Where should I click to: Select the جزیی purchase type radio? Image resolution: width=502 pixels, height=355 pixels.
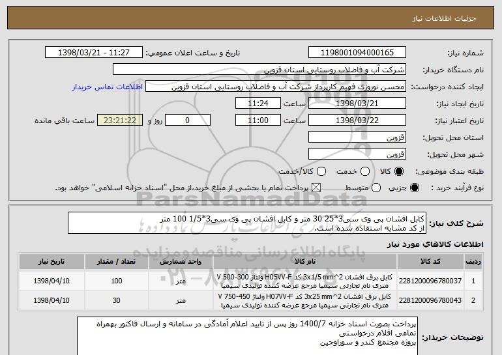tap(414, 188)
